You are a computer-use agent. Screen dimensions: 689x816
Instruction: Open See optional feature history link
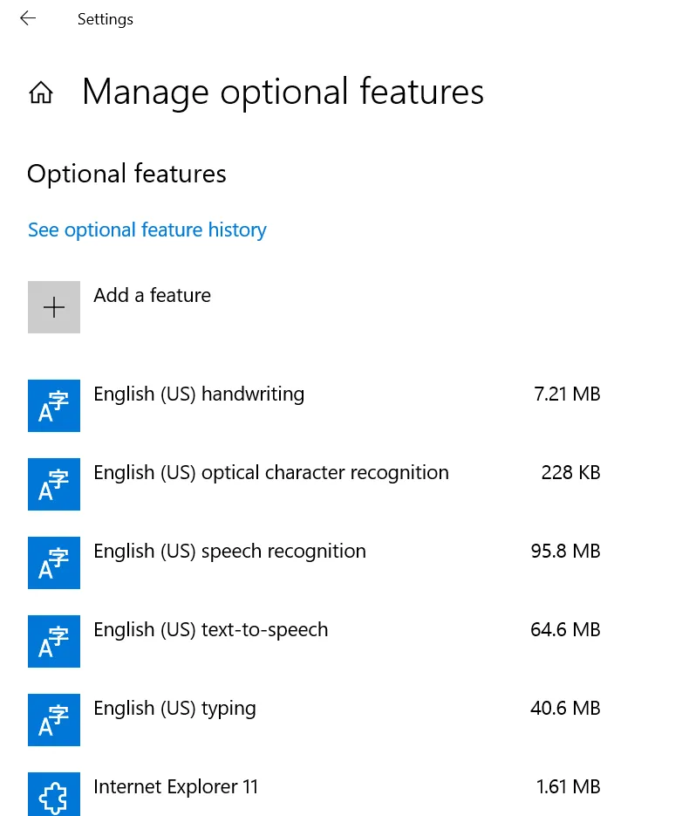point(147,230)
